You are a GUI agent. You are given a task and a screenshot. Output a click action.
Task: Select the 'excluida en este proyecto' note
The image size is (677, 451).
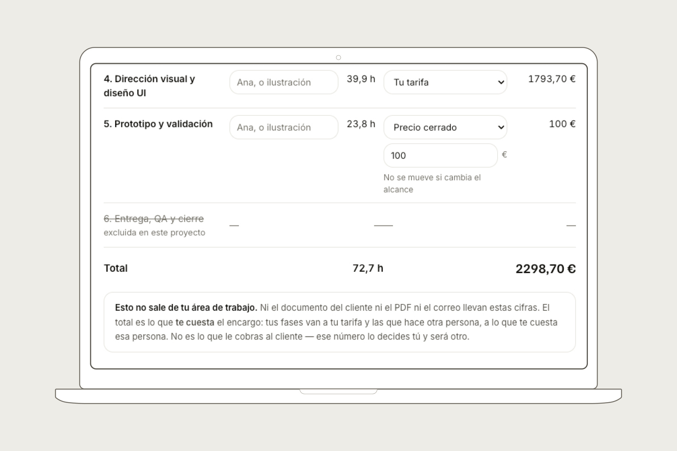click(x=155, y=233)
